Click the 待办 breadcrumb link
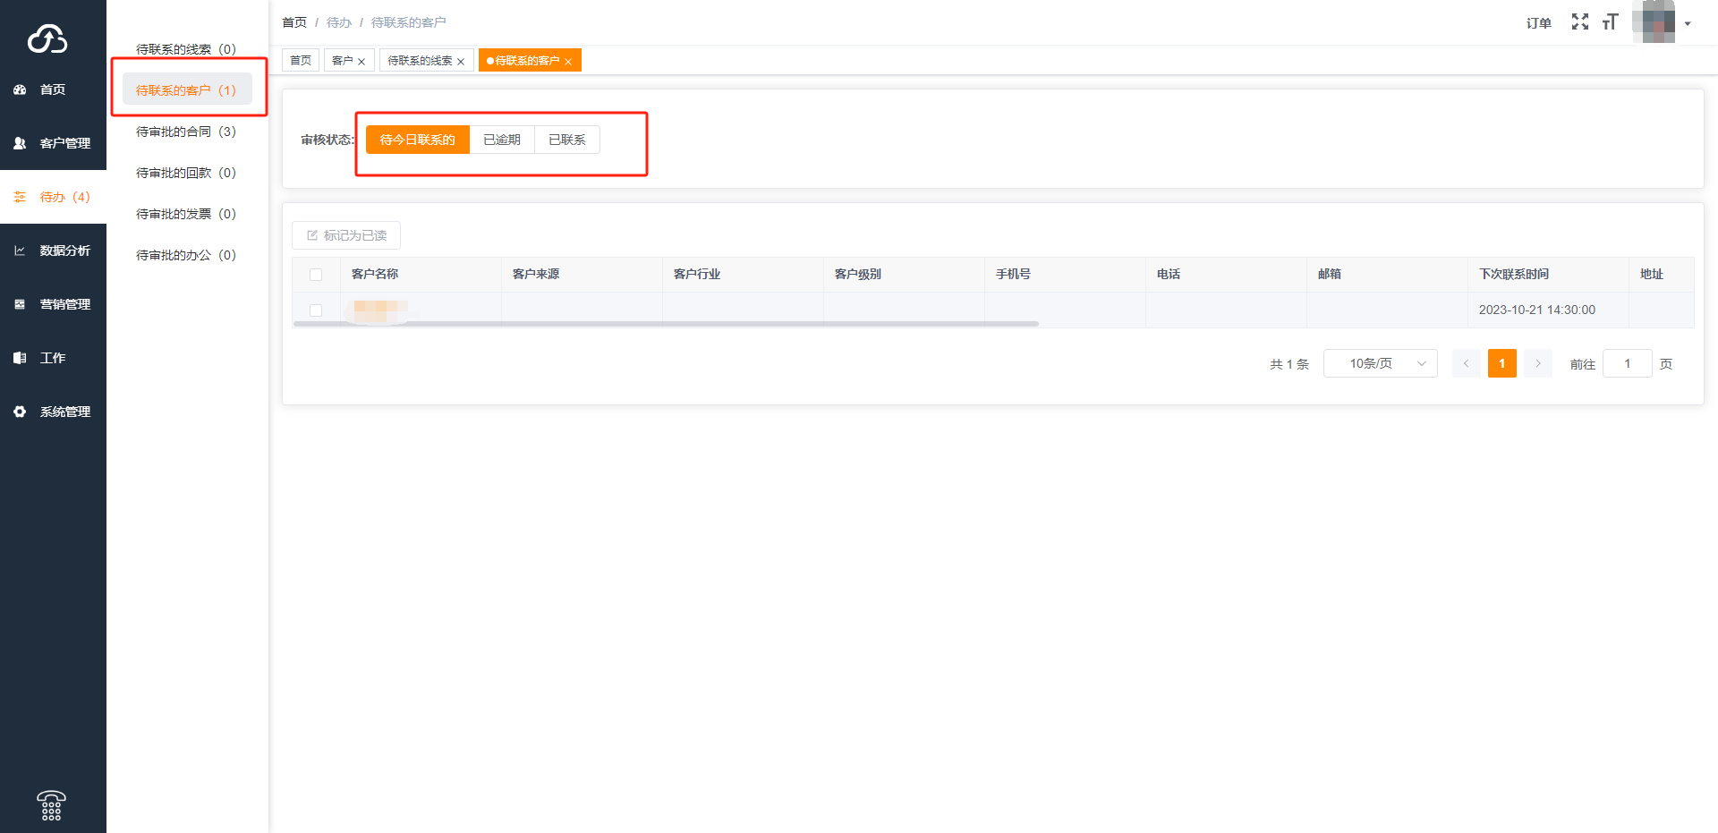 tap(339, 22)
